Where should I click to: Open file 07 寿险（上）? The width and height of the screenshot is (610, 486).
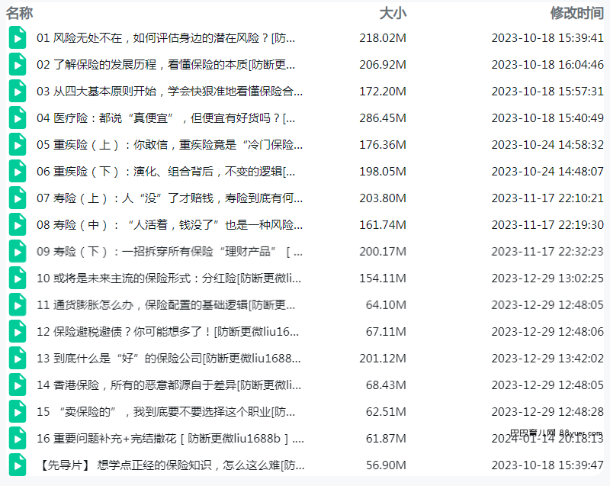[x=169, y=198]
